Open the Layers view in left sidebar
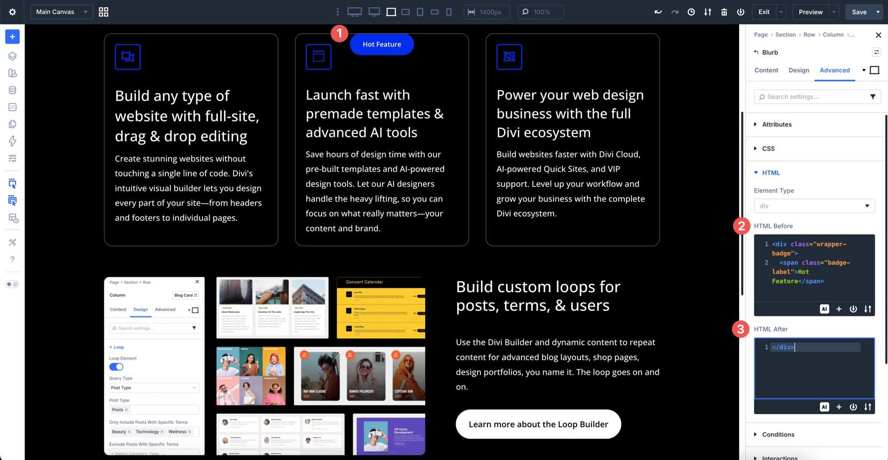 [12, 56]
